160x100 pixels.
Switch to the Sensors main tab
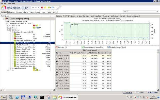(19, 12)
